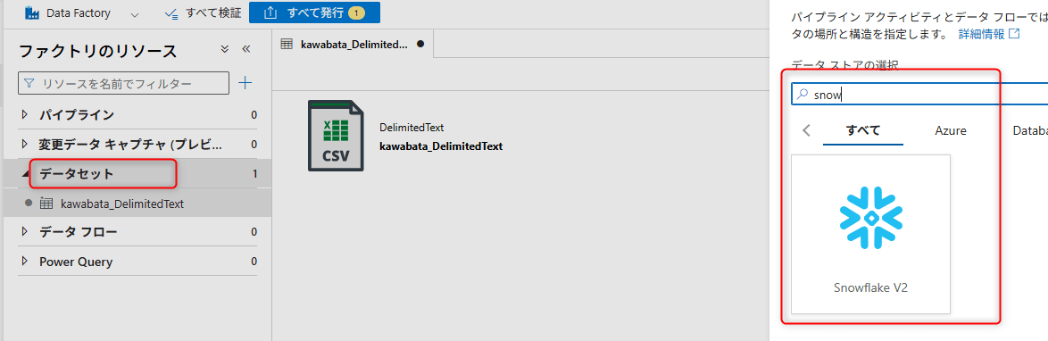
Task: Choose the Snowflake V2 connector tile
Action: (871, 235)
